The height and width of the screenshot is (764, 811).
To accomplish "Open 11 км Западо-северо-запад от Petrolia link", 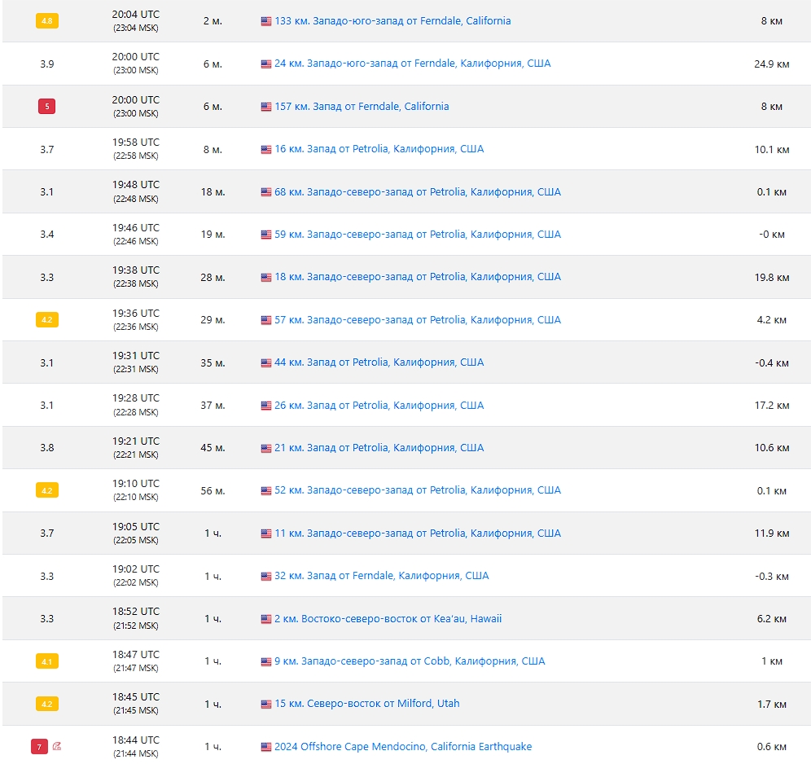I will coord(418,533).
